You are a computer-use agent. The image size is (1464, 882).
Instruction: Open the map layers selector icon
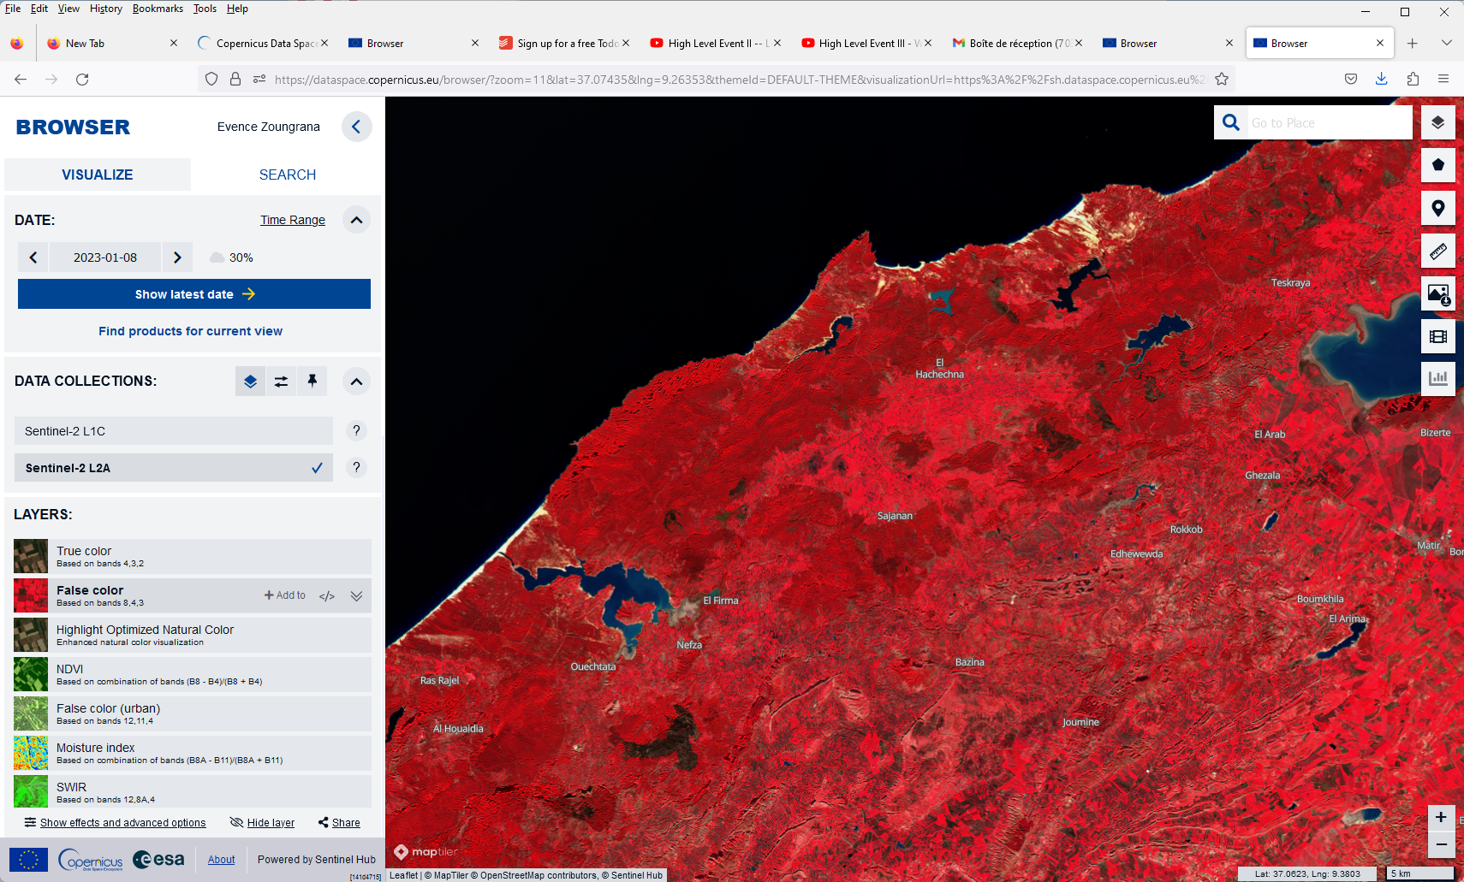(x=1438, y=122)
